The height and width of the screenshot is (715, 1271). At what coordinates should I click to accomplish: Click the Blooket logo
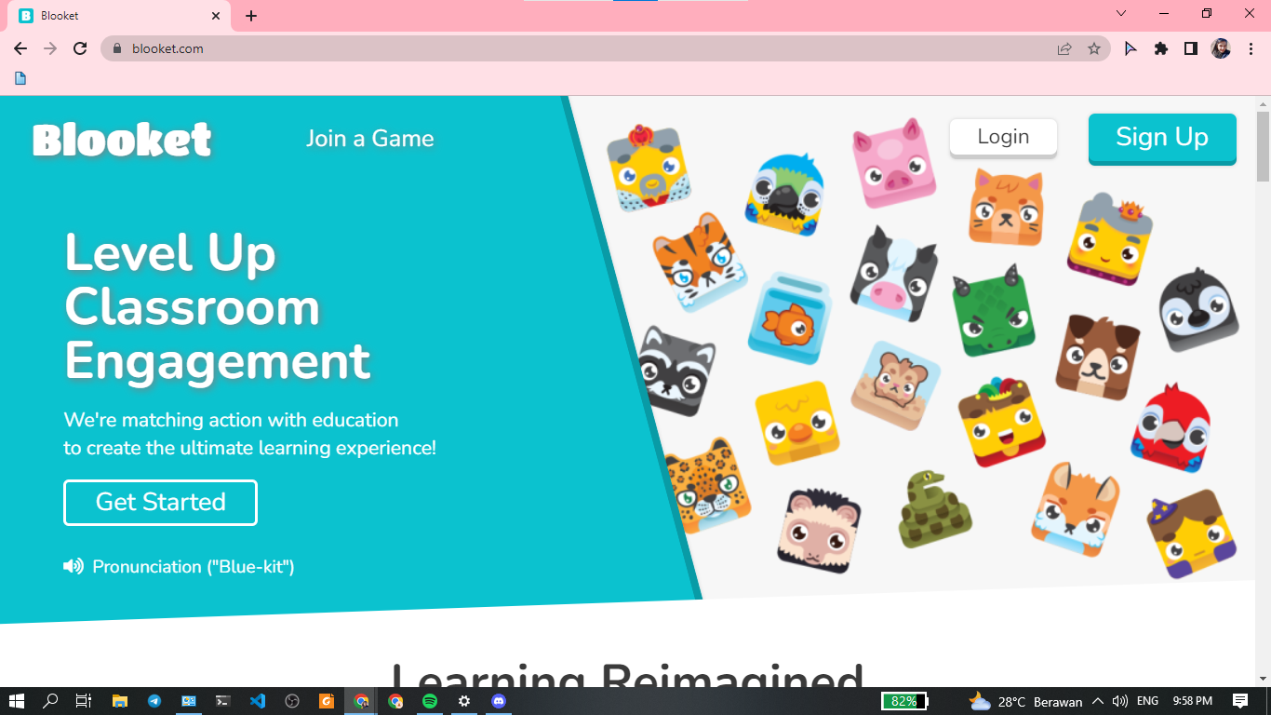click(122, 140)
